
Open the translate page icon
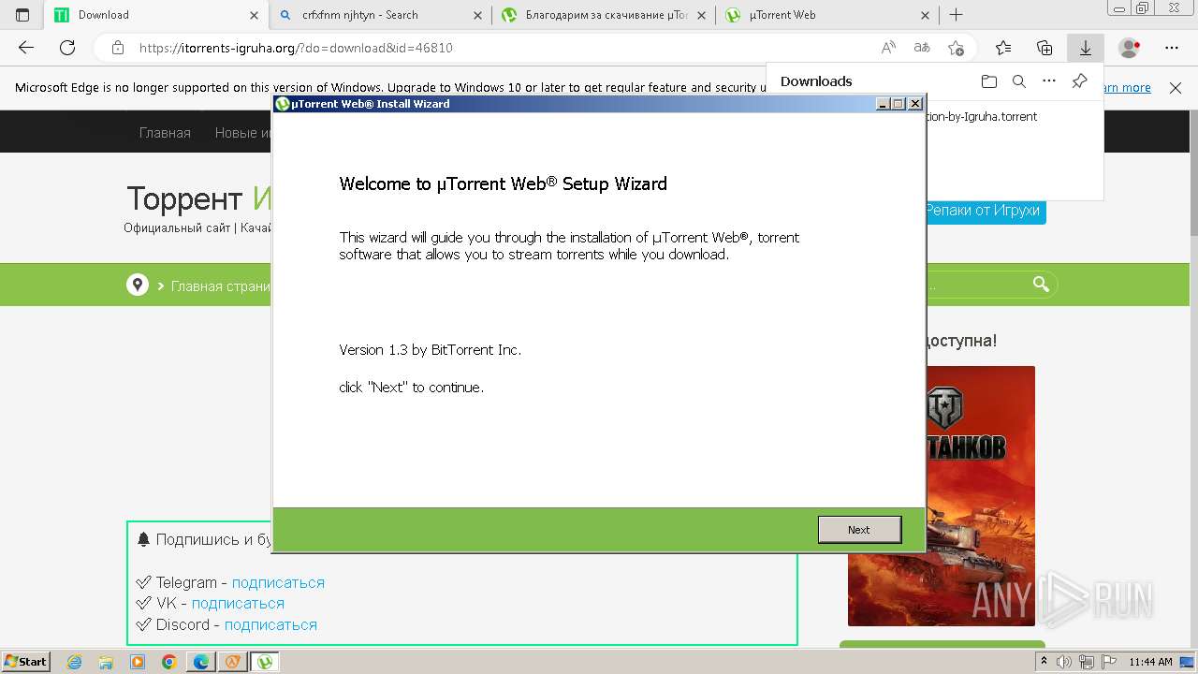pyautogui.click(x=922, y=48)
